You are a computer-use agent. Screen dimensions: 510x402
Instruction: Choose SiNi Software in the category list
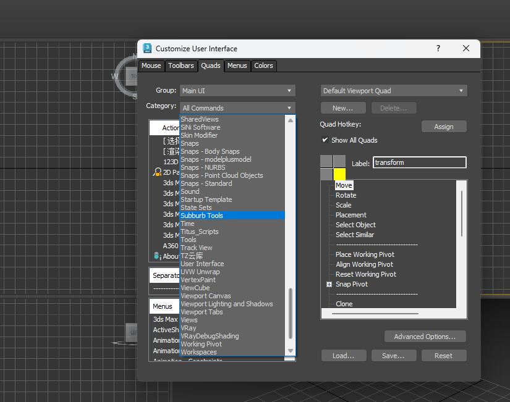coord(232,127)
